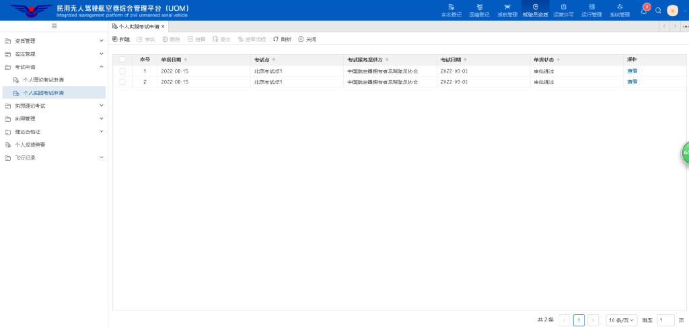Open the 10 条/页 page-size dropdown
This screenshot has width=689, height=327.
[621, 320]
